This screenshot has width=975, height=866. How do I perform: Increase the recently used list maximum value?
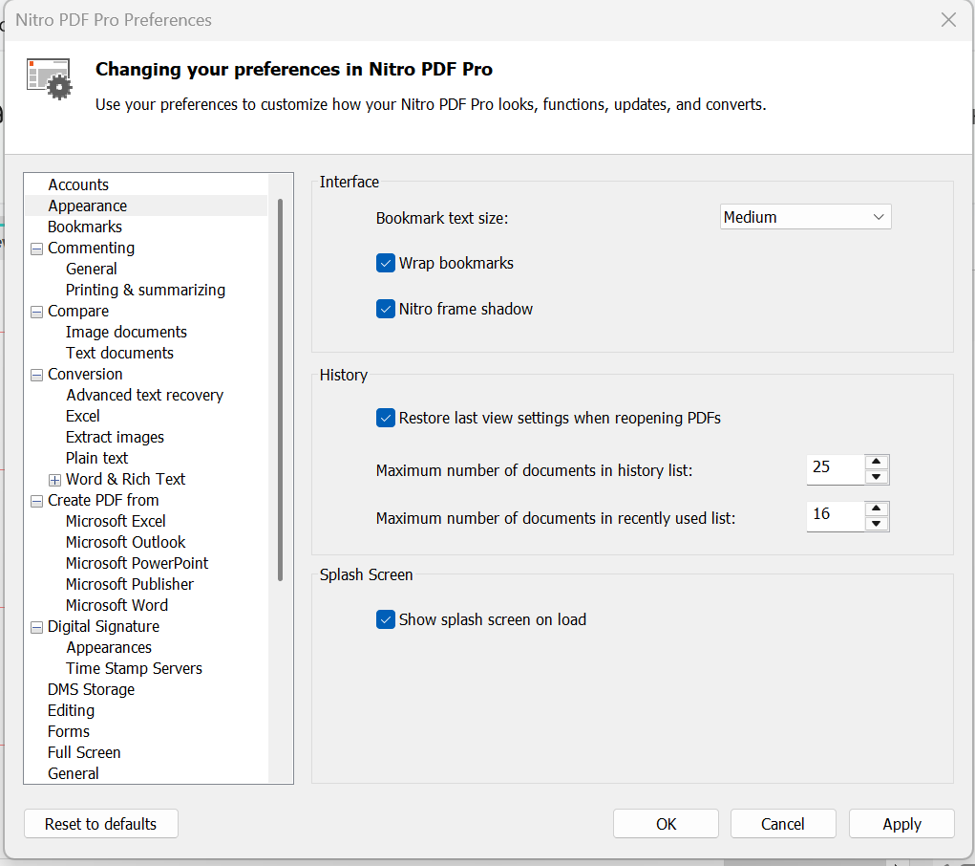(876, 508)
